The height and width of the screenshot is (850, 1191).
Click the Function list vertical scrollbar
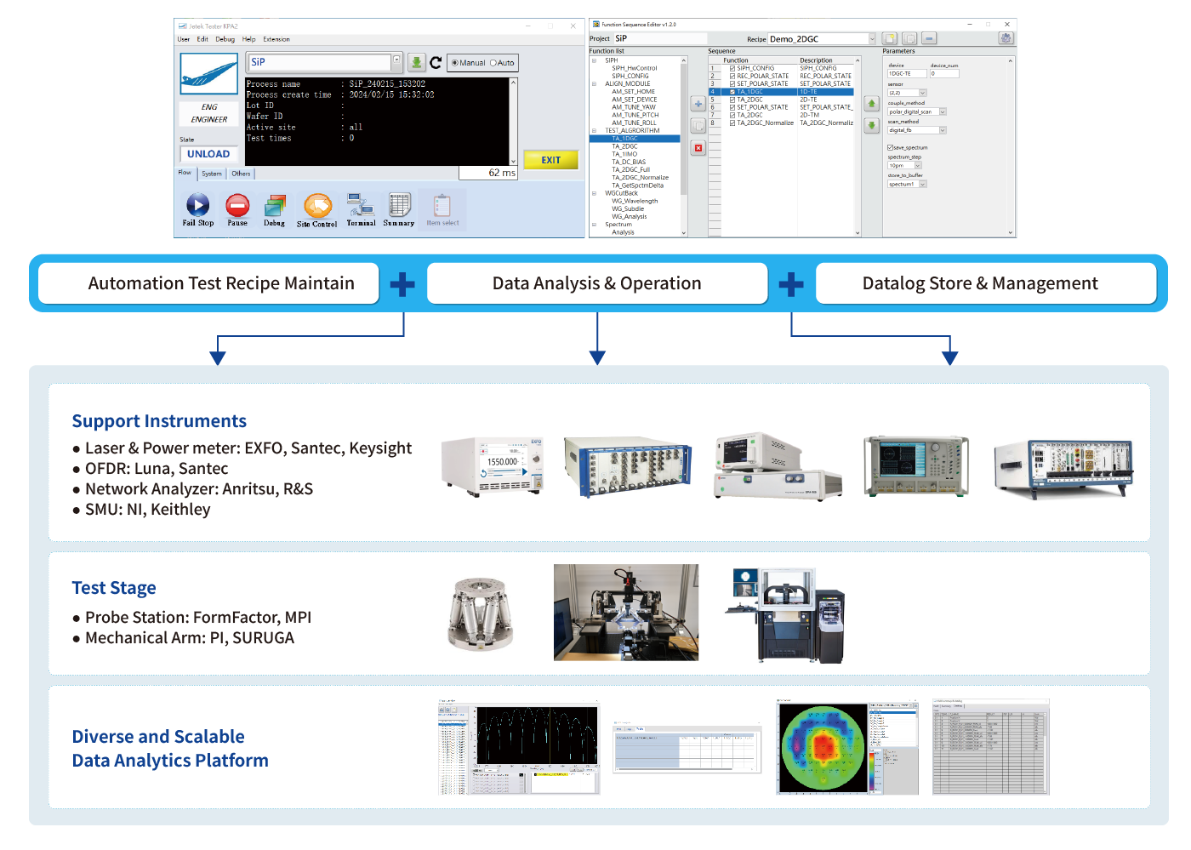pos(683,146)
